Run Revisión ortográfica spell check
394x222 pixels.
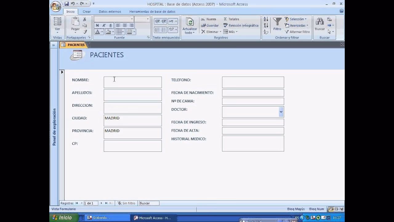[x=241, y=26]
